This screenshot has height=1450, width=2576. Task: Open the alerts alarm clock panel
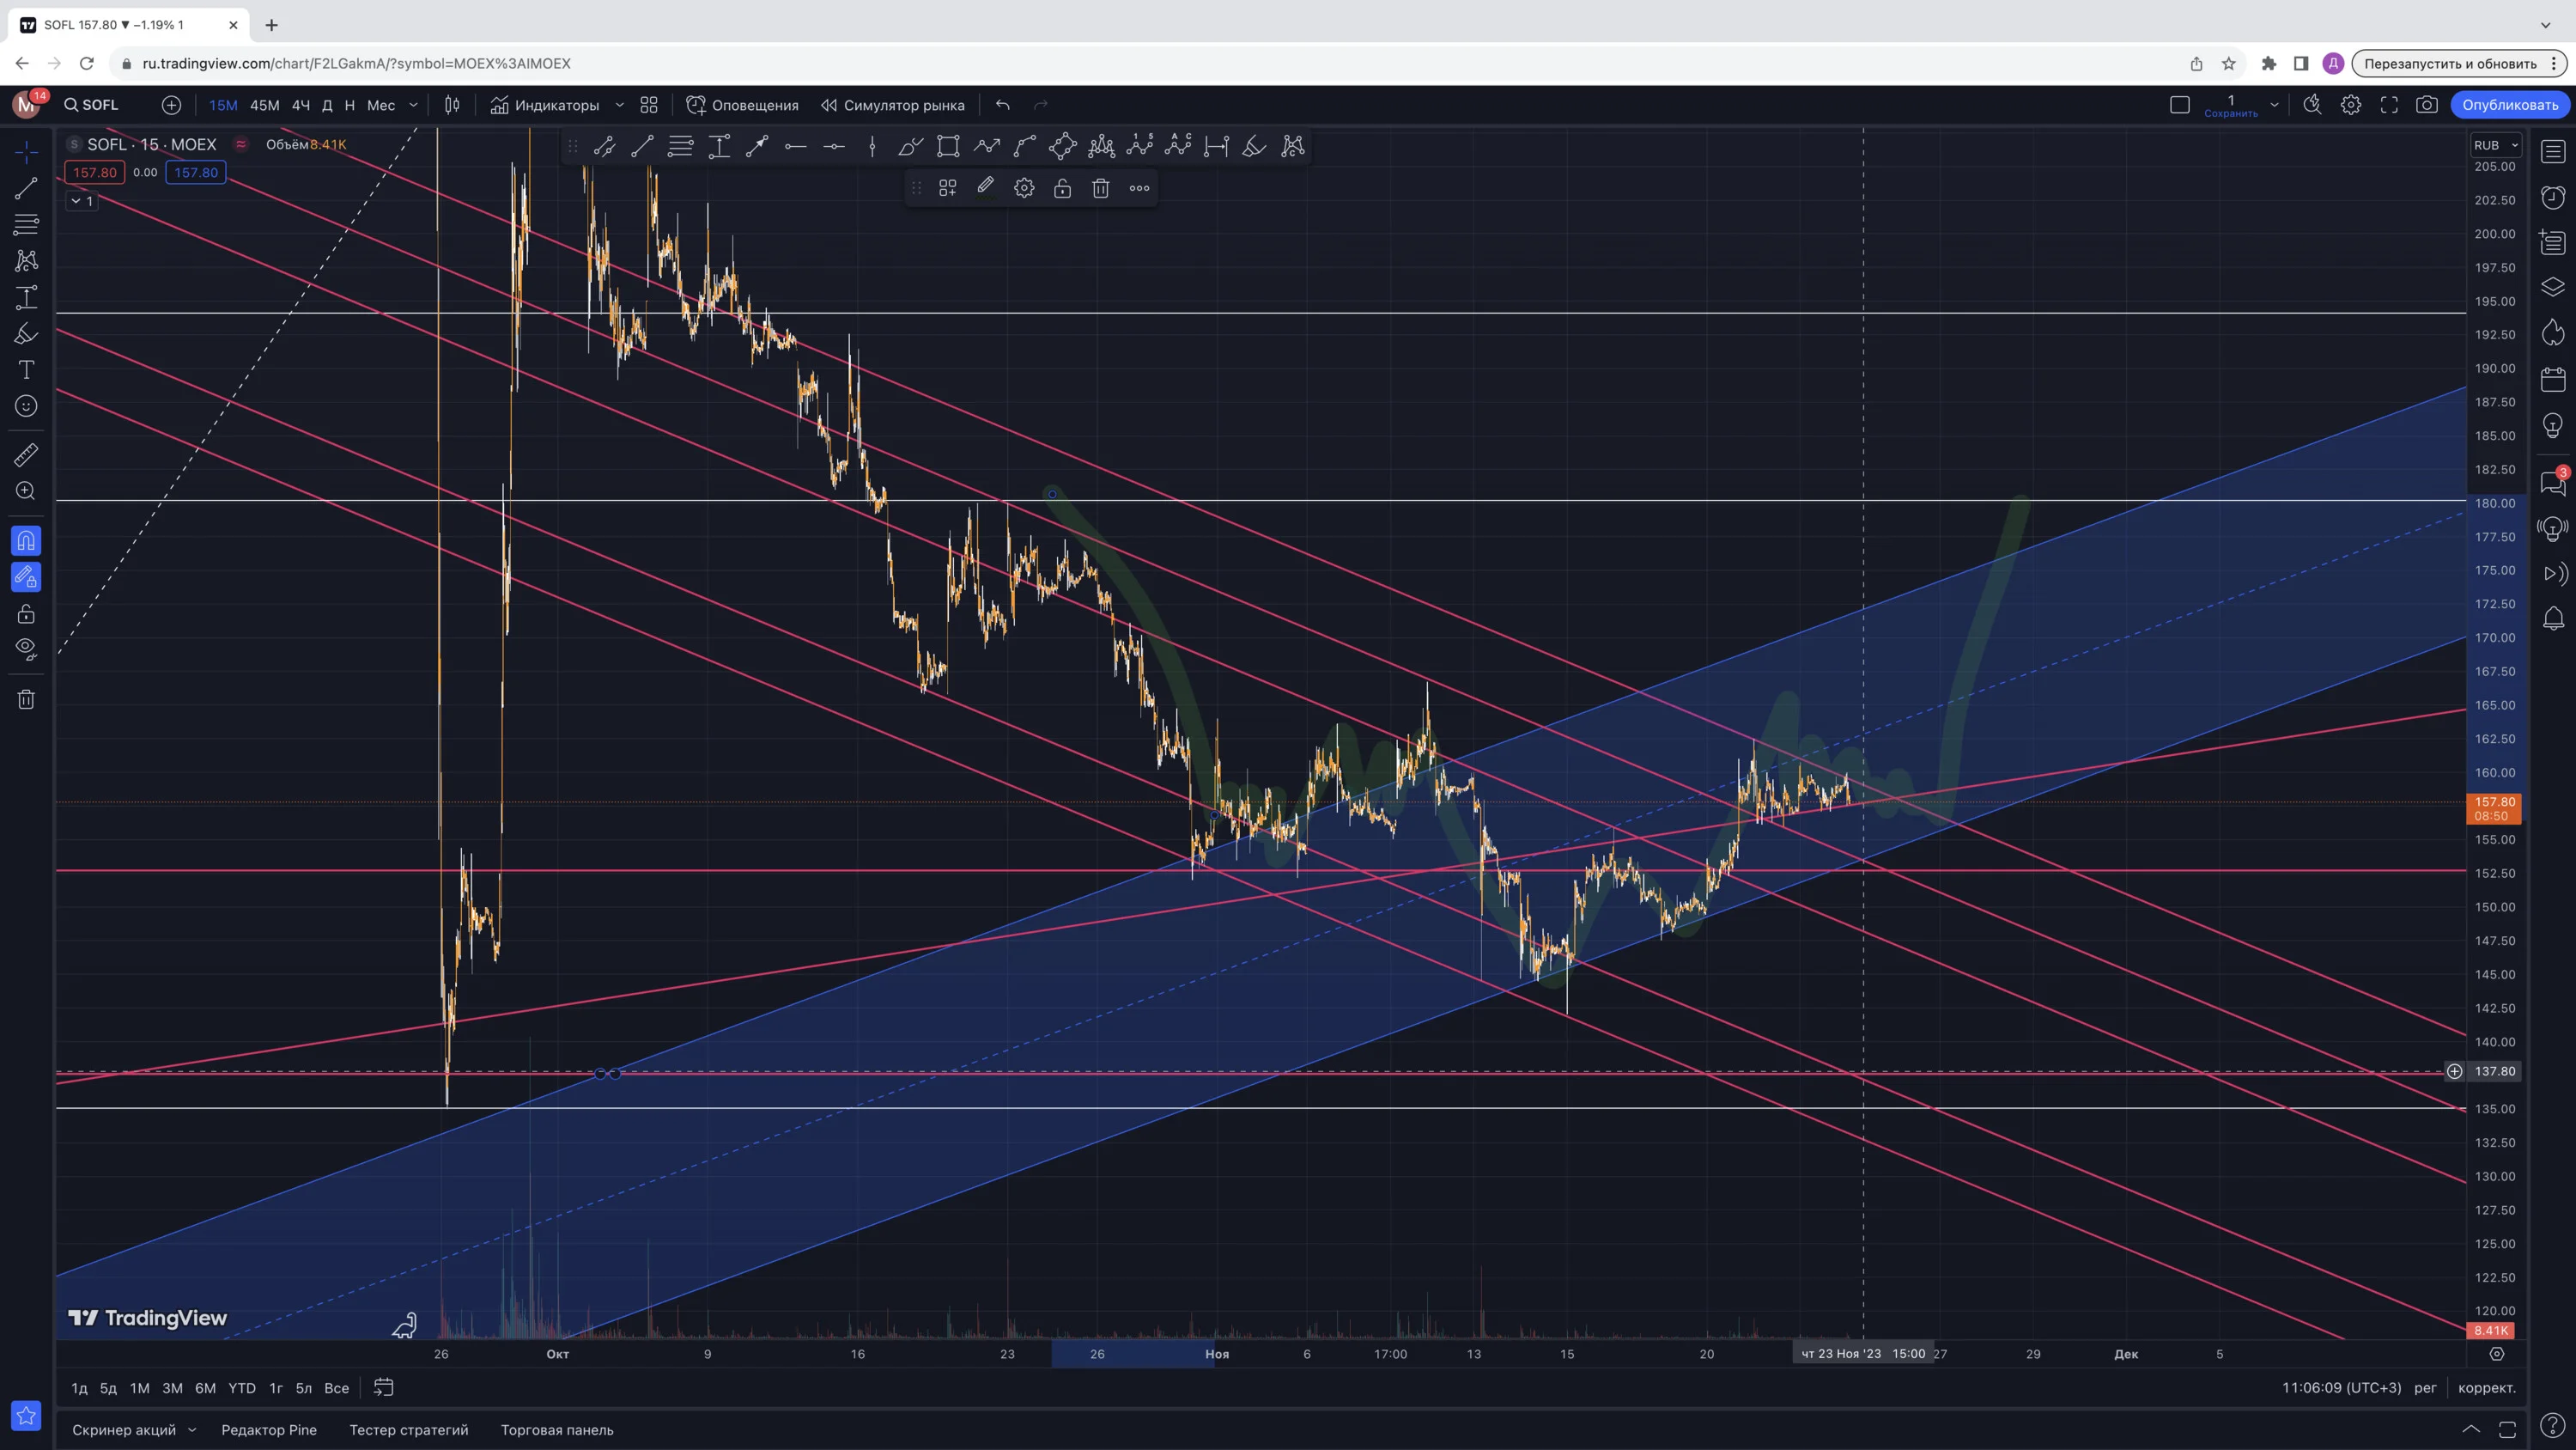[2553, 197]
